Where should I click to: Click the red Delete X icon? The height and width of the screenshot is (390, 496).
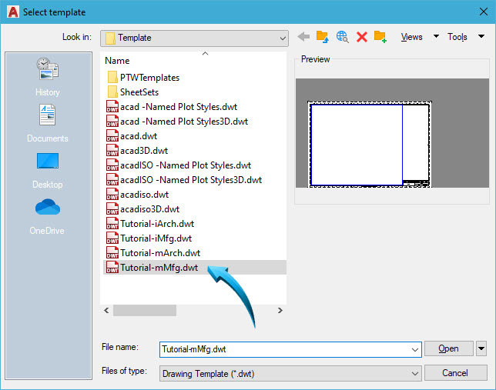tap(361, 37)
